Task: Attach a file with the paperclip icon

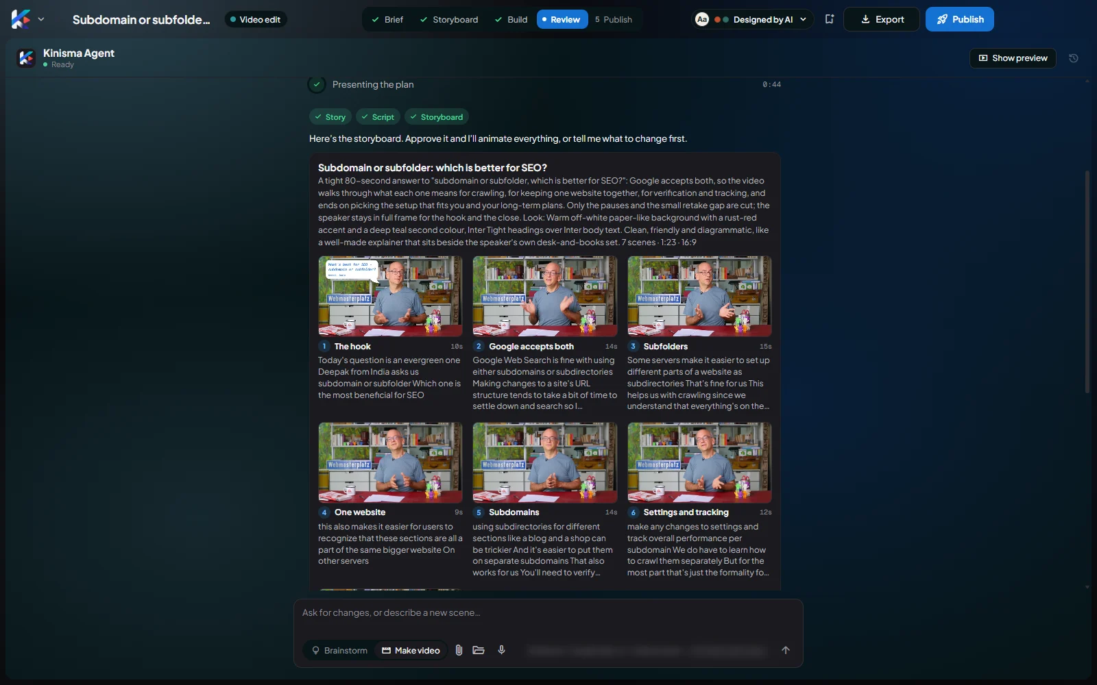Action: [x=459, y=650]
